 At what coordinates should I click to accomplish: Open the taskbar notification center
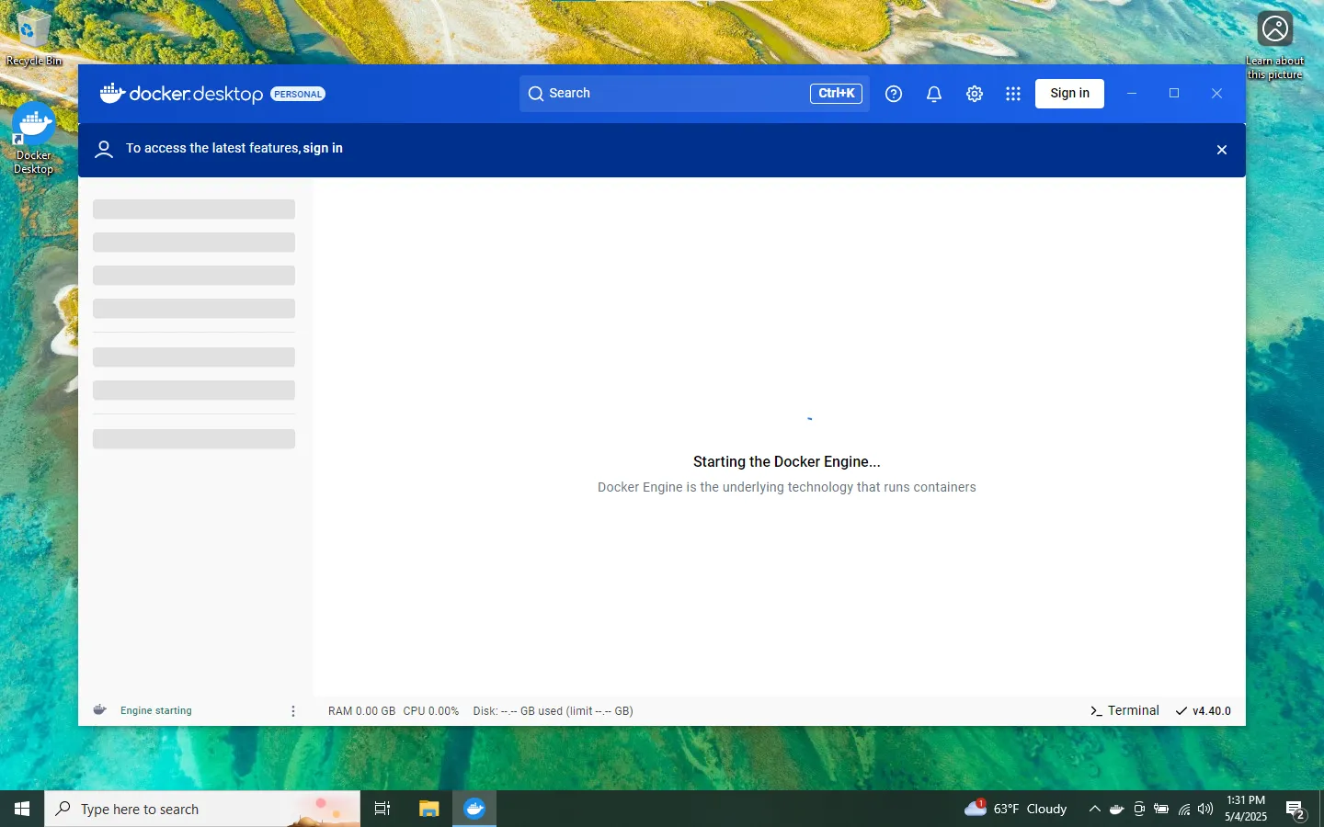(x=1296, y=810)
